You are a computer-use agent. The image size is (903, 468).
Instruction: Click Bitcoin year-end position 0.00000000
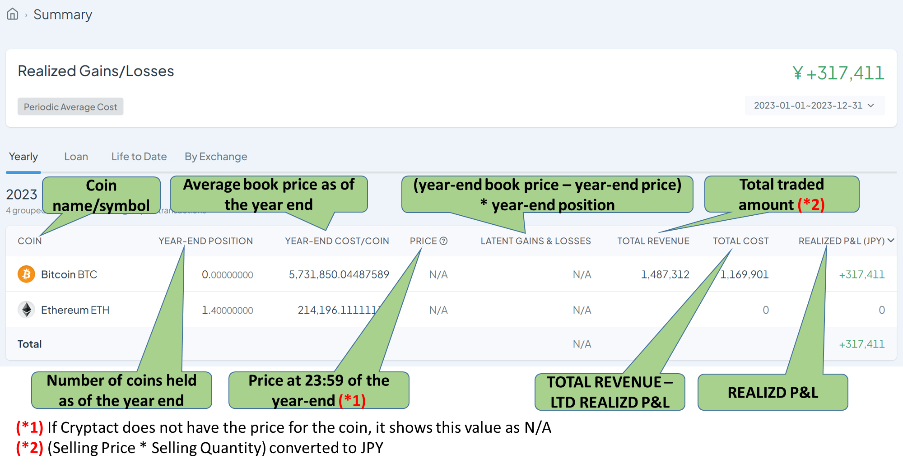coord(228,274)
